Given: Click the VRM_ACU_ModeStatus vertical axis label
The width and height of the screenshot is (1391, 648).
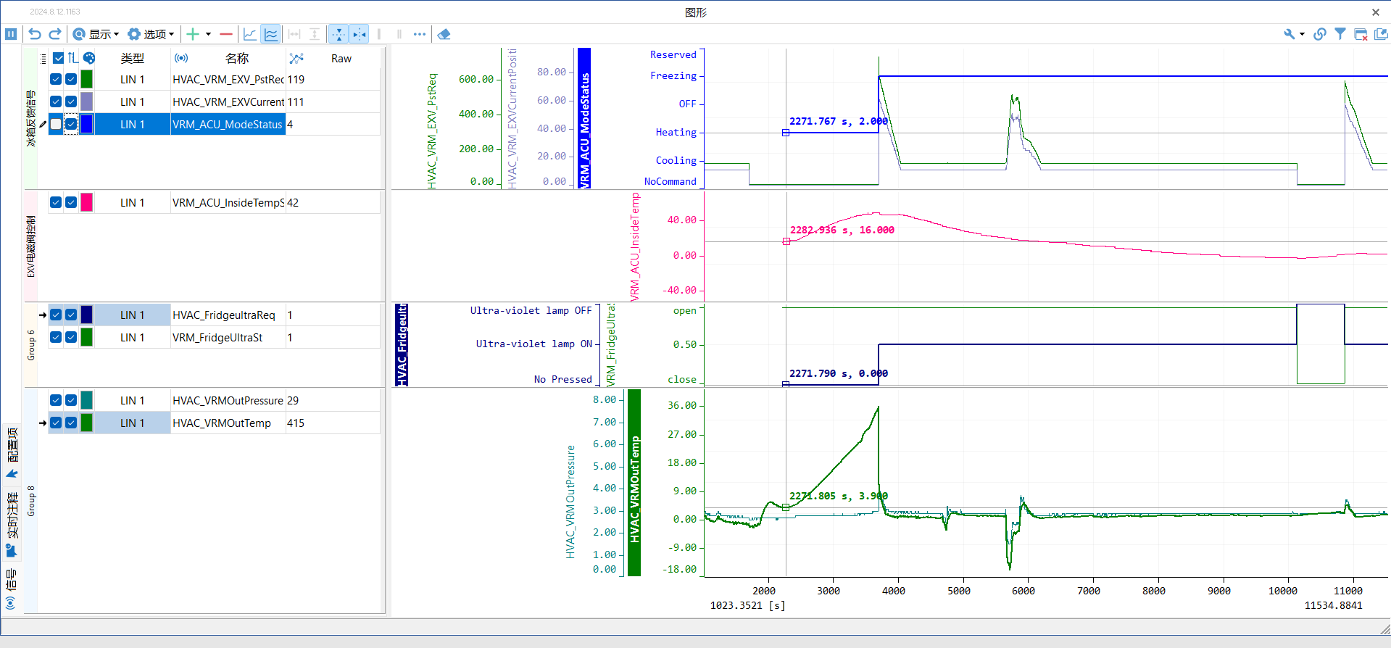Looking at the screenshot, I should pyautogui.click(x=584, y=118).
